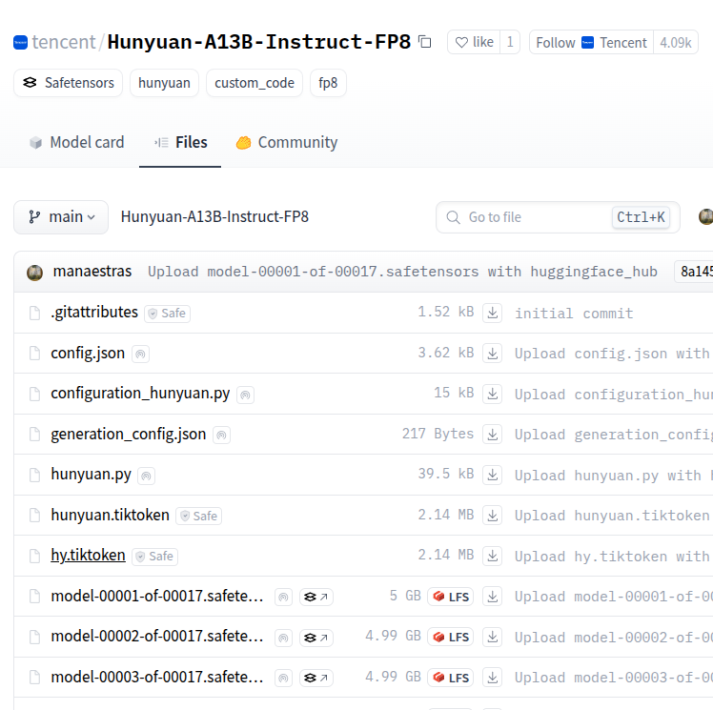The width and height of the screenshot is (713, 710).
Task: Click the scan status icon for model-00001-of-00017
Action: (283, 597)
